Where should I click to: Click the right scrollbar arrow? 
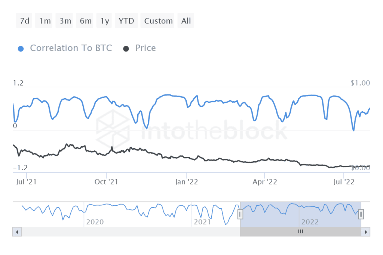pos(366,231)
